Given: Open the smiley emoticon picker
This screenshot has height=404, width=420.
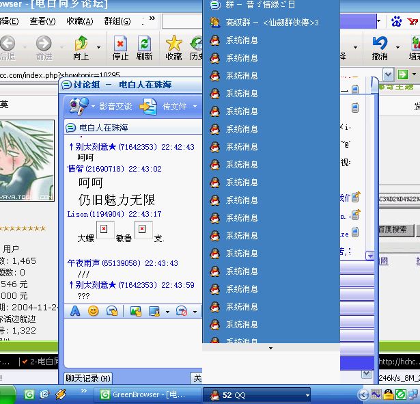Looking at the screenshot, I should [94, 311].
